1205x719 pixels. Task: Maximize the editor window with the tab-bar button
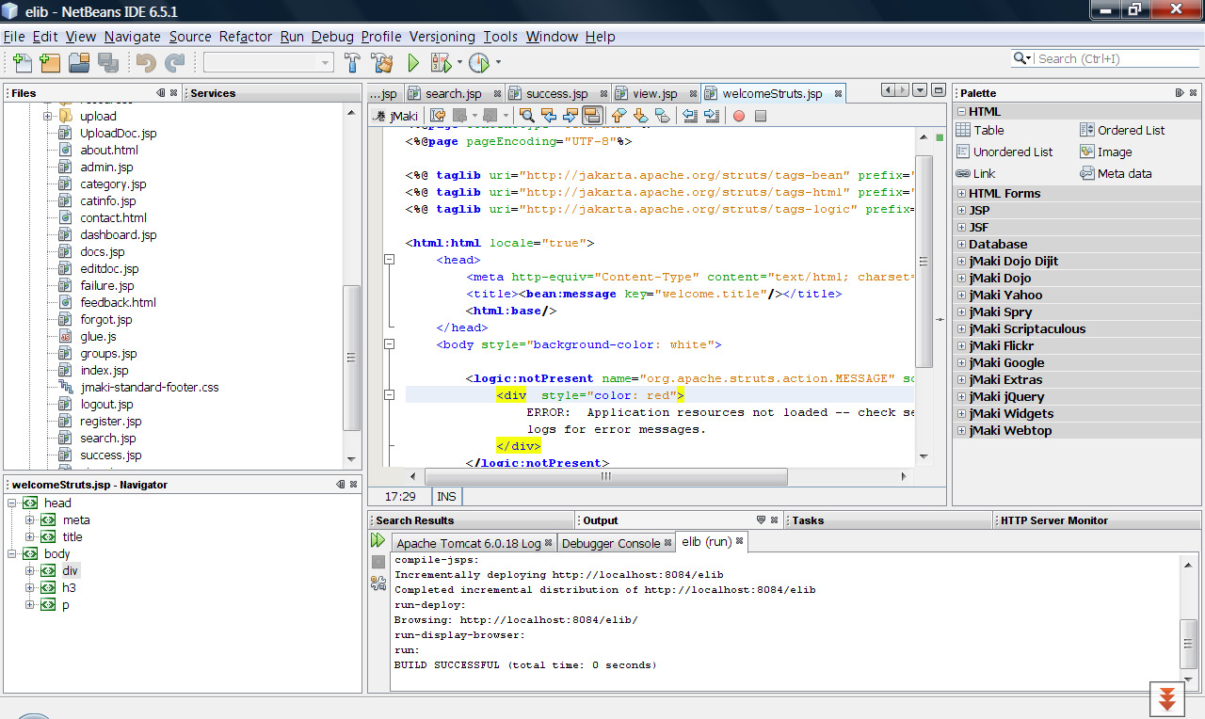click(x=939, y=90)
